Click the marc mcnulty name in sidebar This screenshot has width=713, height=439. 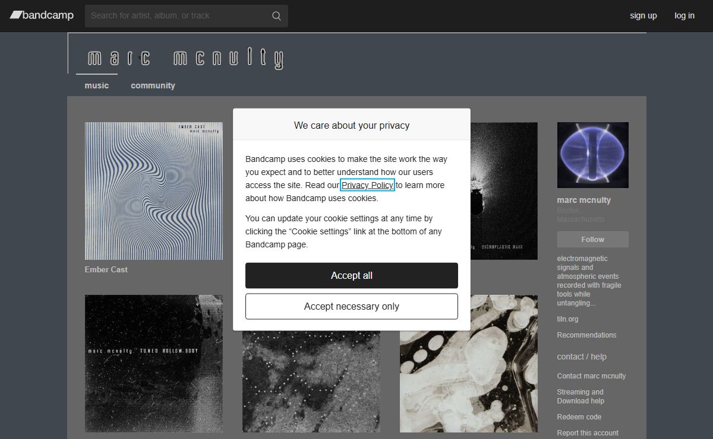[584, 200]
